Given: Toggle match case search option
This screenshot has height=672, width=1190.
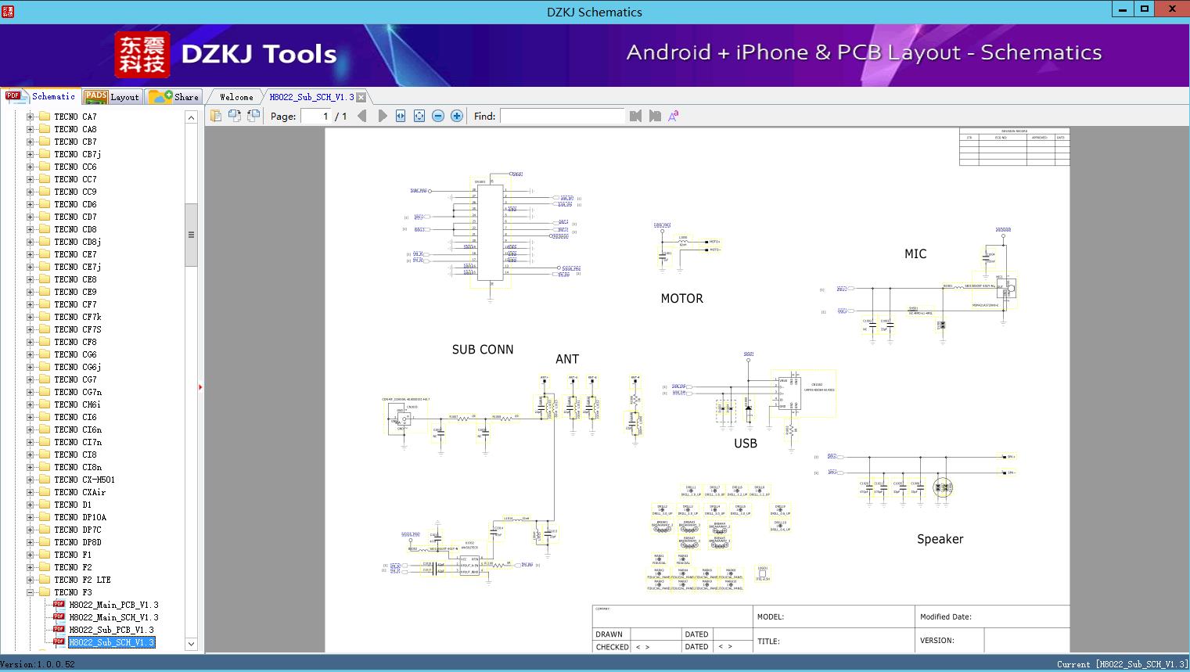Looking at the screenshot, I should (x=673, y=116).
